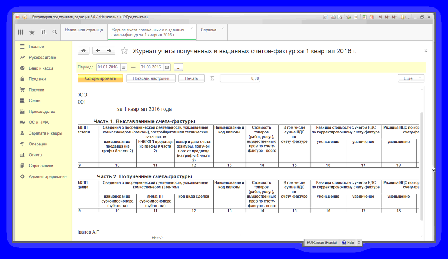Click the text за 1 квартал 2016 года

pos(144,109)
